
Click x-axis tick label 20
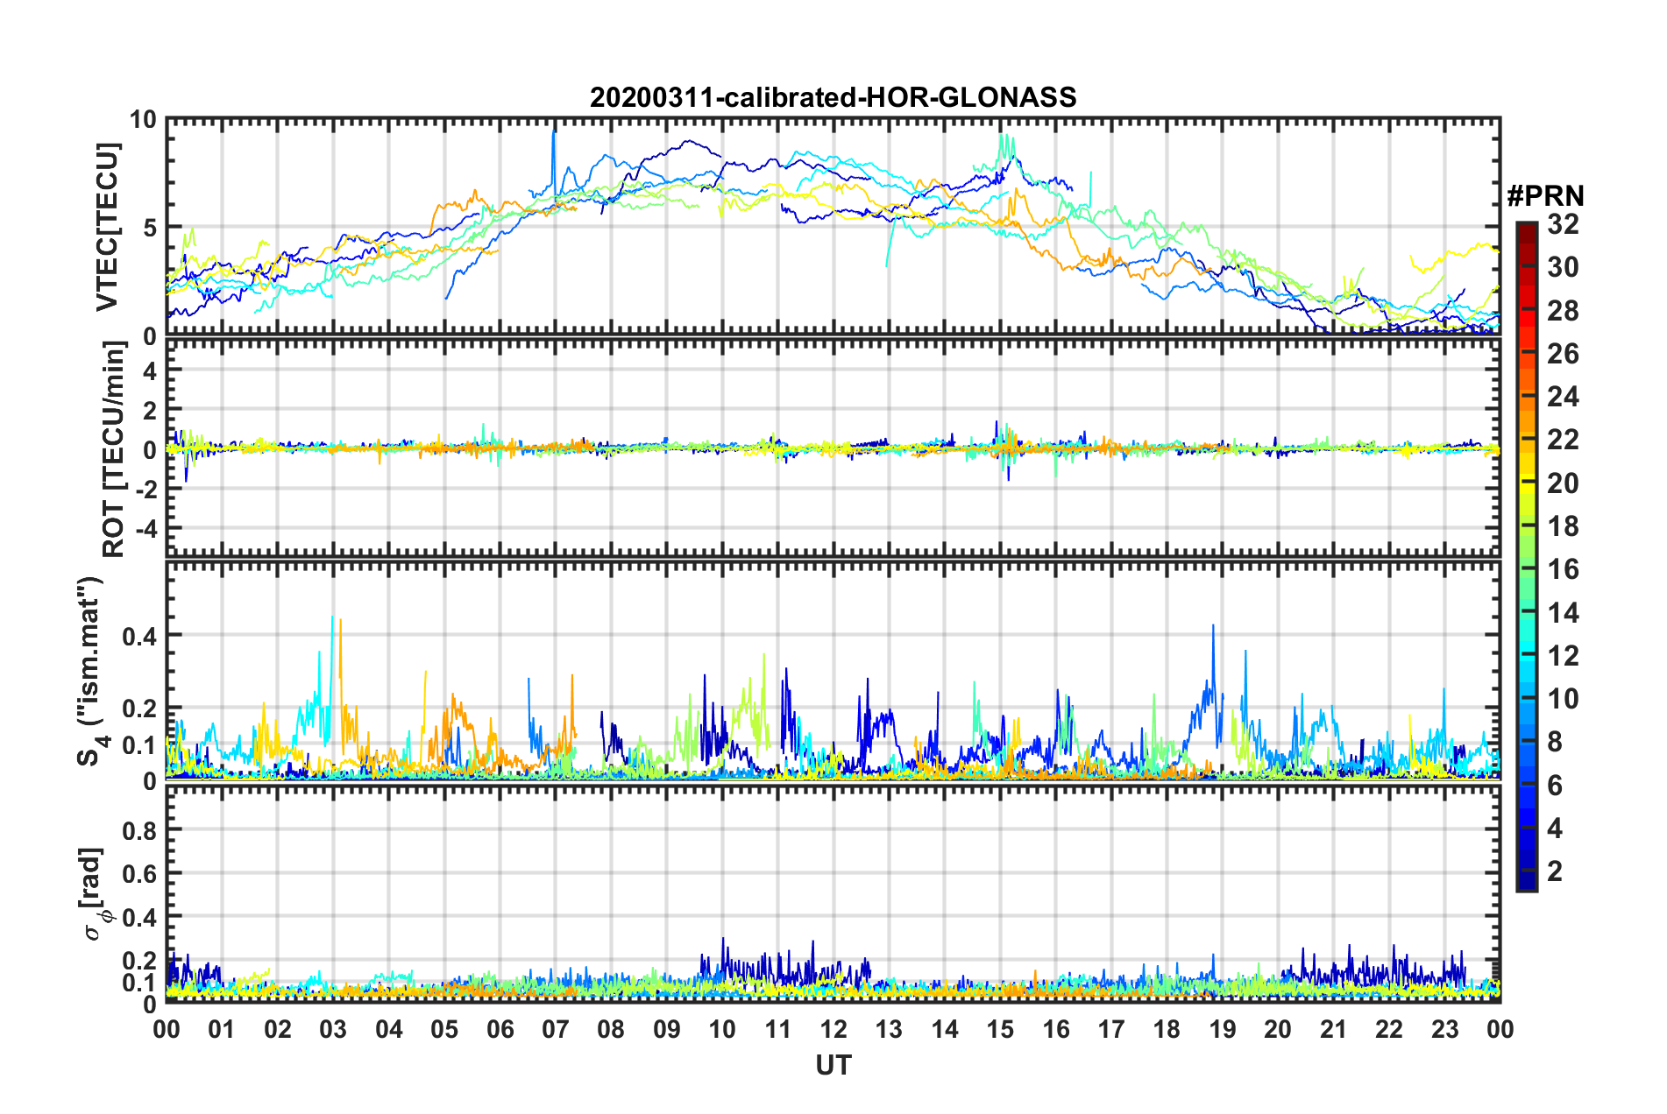point(1278,1029)
